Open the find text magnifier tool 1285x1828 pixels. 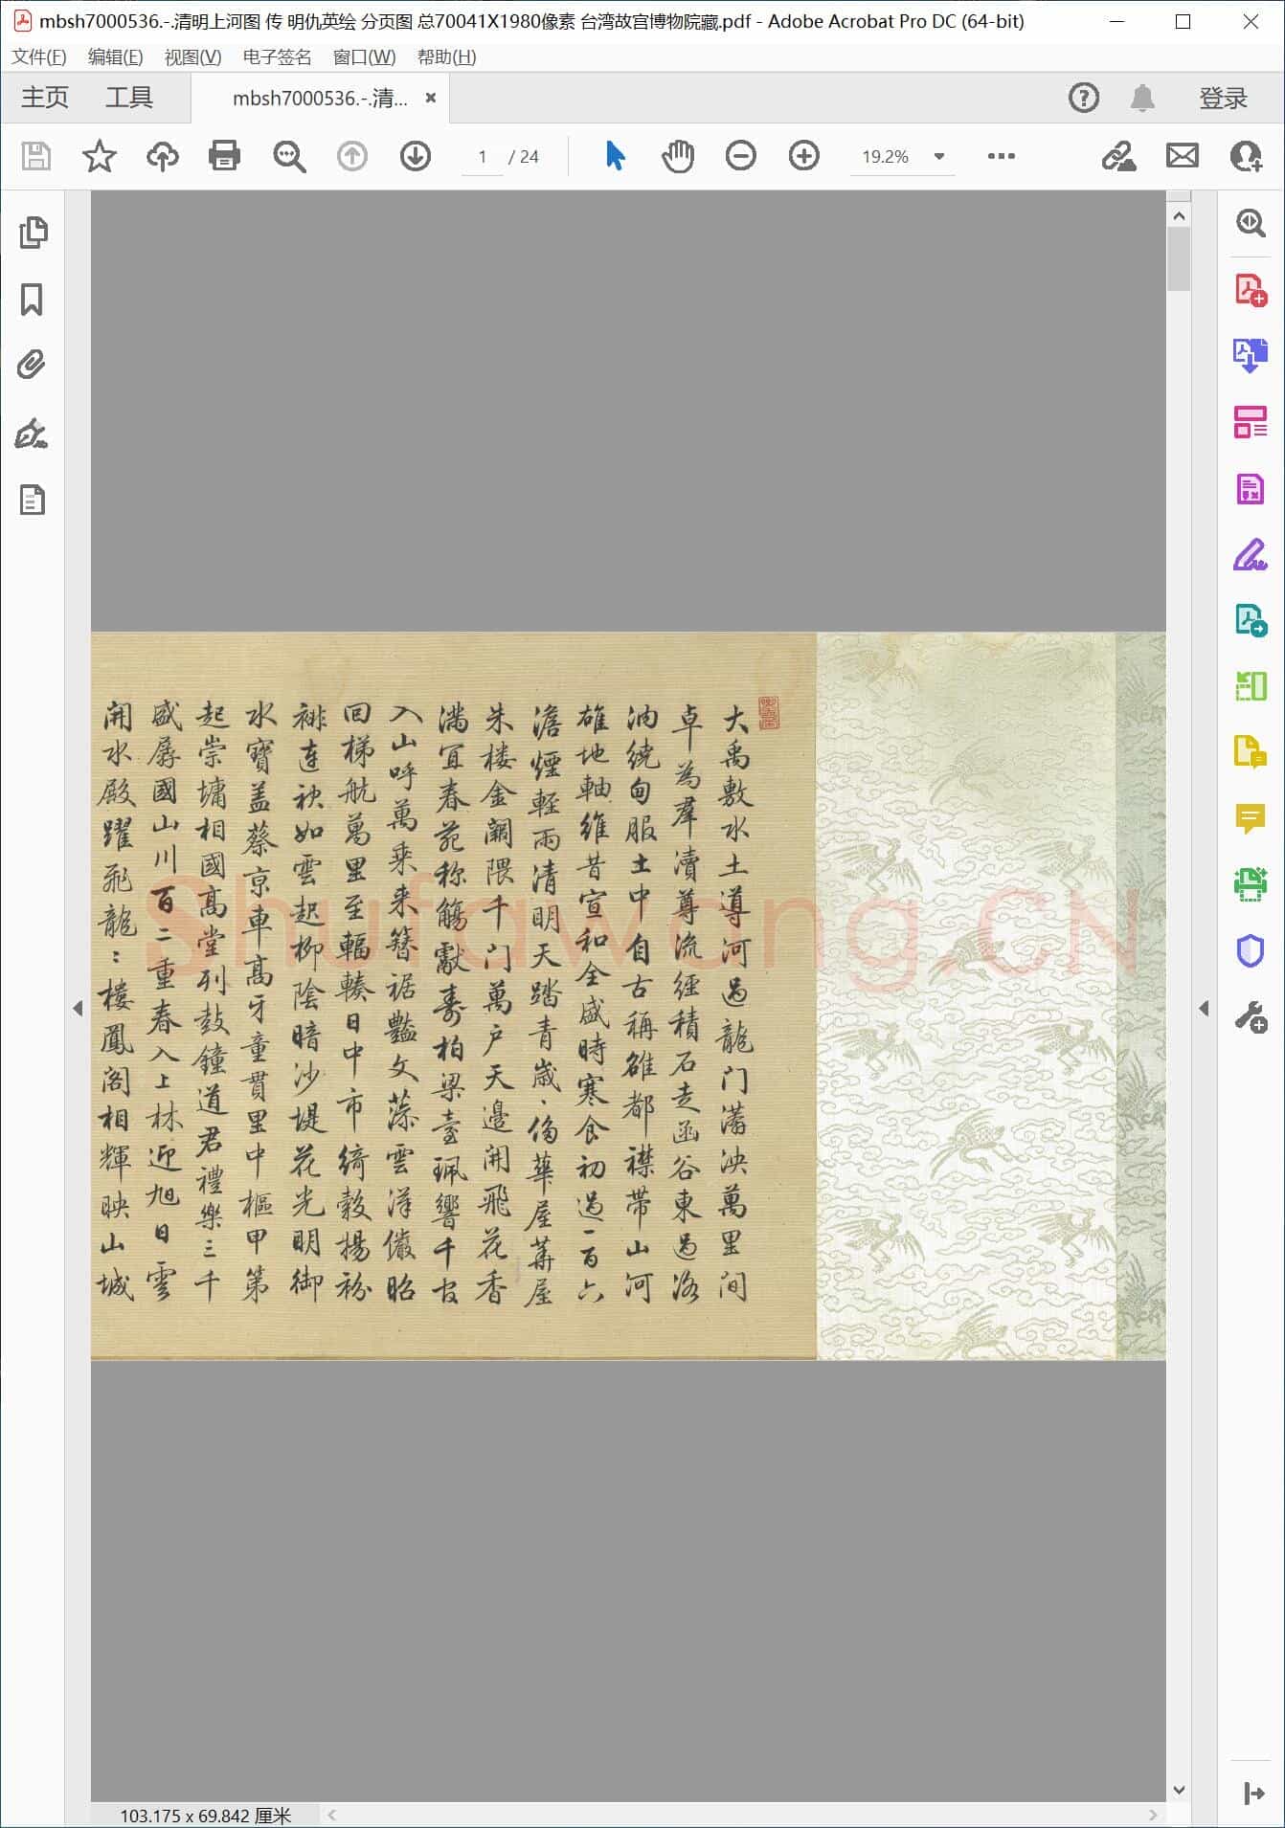tap(288, 156)
